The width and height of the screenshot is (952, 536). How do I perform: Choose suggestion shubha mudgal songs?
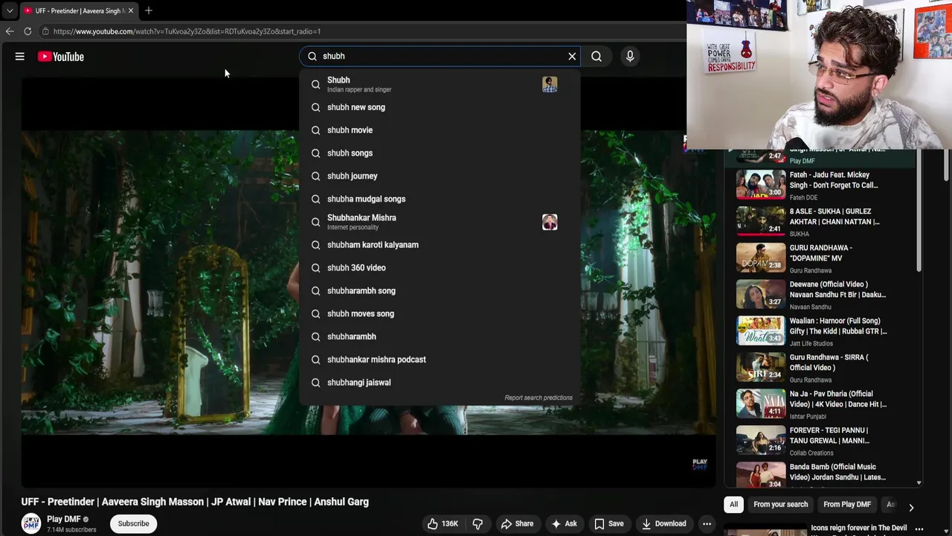pyautogui.click(x=439, y=199)
